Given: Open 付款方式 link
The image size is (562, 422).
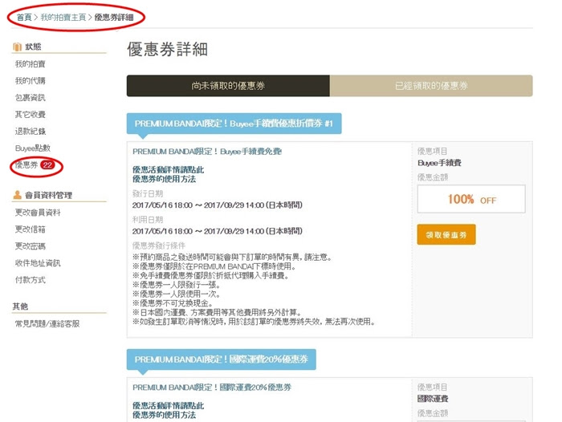Looking at the screenshot, I should tap(31, 280).
